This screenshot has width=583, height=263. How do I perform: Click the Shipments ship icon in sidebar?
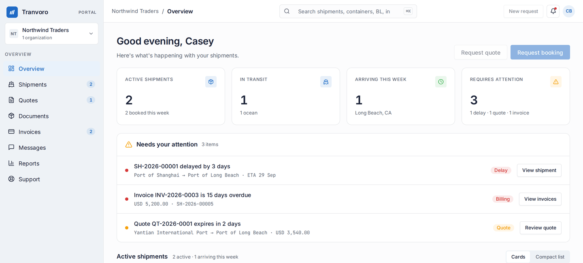[x=11, y=84]
